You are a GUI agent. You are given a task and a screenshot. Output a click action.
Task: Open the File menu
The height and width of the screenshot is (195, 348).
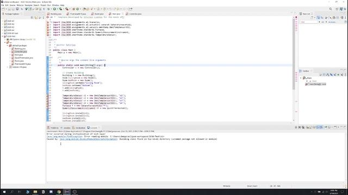pos(3,5)
